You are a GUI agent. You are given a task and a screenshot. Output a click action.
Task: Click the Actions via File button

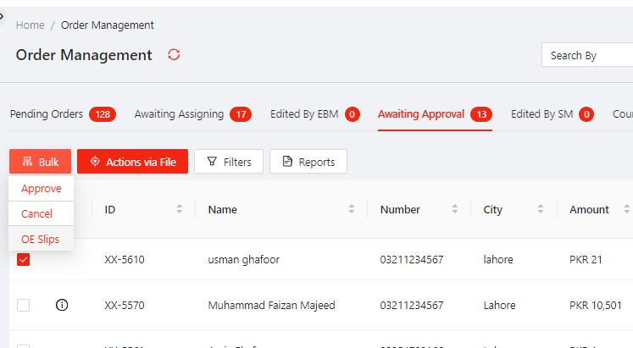tap(132, 162)
